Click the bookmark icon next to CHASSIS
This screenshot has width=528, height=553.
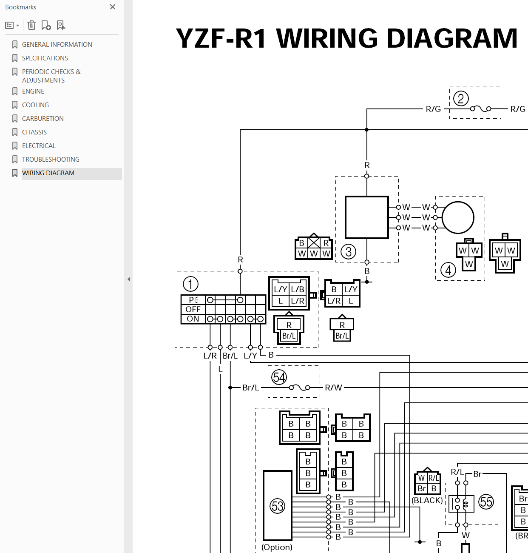[x=15, y=132]
